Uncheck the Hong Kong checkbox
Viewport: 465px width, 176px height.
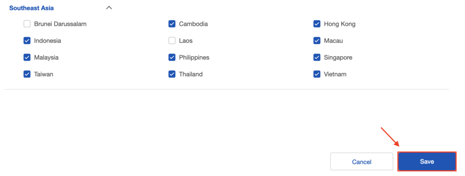317,24
